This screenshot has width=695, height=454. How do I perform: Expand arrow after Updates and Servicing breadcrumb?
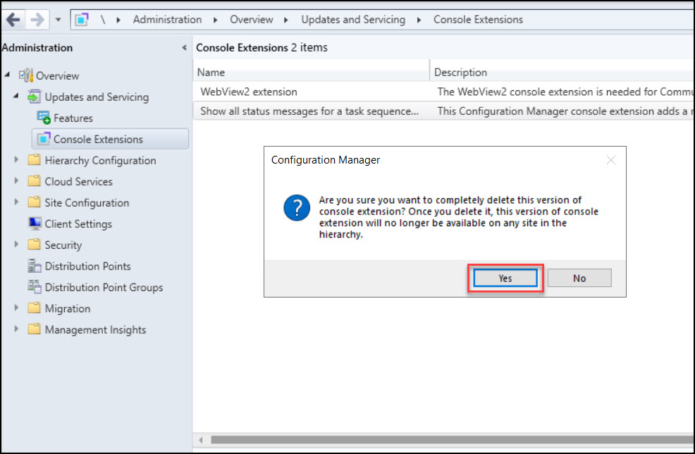tap(419, 20)
